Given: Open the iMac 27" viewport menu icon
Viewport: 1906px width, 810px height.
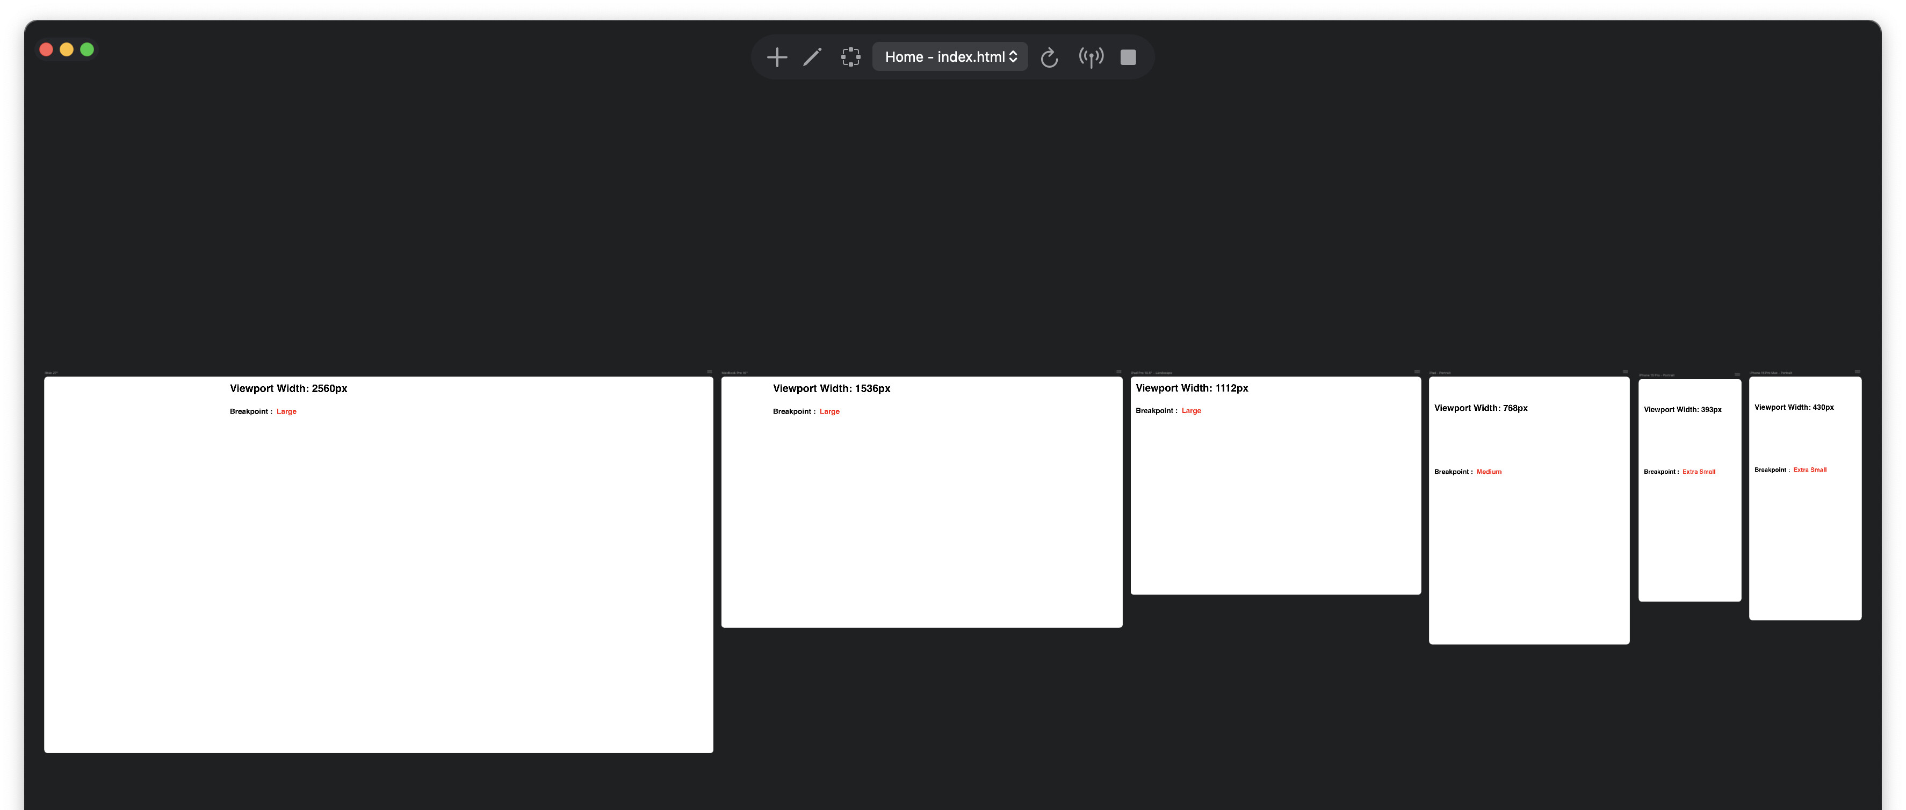Looking at the screenshot, I should (709, 372).
